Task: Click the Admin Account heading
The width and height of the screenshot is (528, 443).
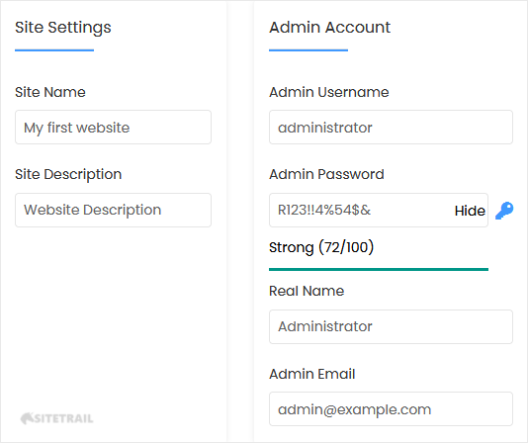Action: tap(329, 28)
